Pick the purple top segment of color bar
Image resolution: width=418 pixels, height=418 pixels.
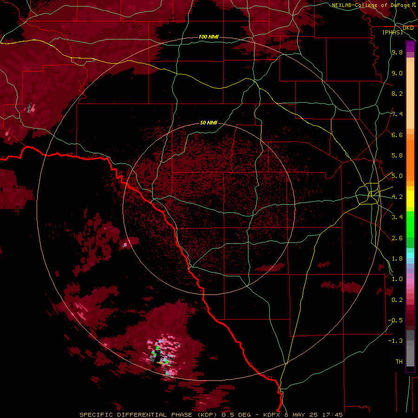pyautogui.click(x=410, y=46)
